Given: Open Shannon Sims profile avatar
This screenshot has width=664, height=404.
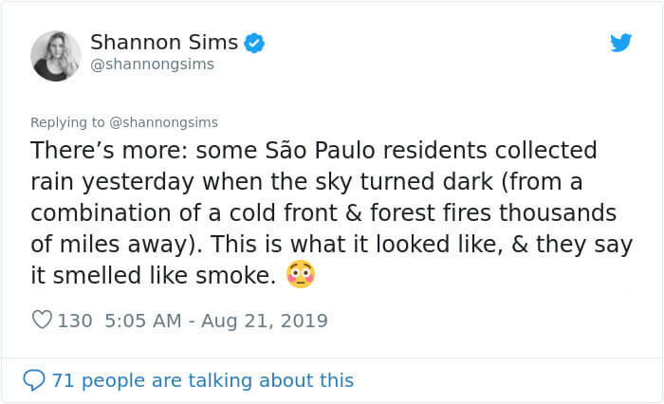Looking at the screenshot, I should 56,55.
